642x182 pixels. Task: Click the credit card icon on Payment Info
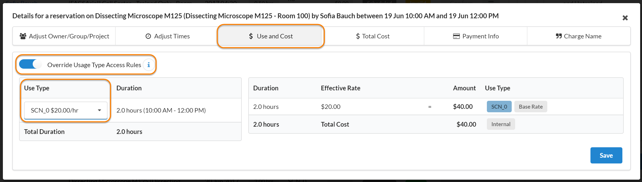[x=456, y=36]
